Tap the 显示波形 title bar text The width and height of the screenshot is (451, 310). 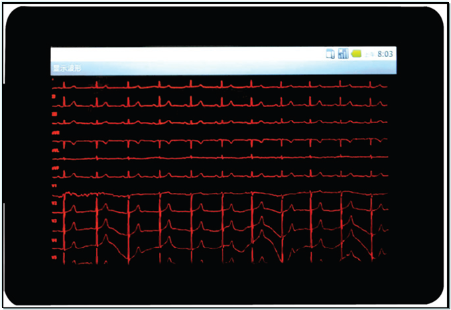67,68
